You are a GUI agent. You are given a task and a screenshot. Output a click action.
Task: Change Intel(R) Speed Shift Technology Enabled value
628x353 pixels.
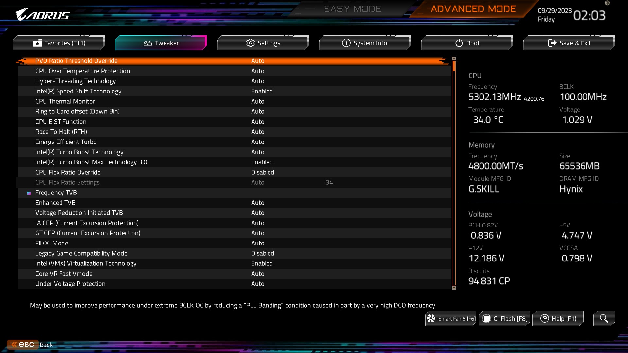click(x=262, y=91)
